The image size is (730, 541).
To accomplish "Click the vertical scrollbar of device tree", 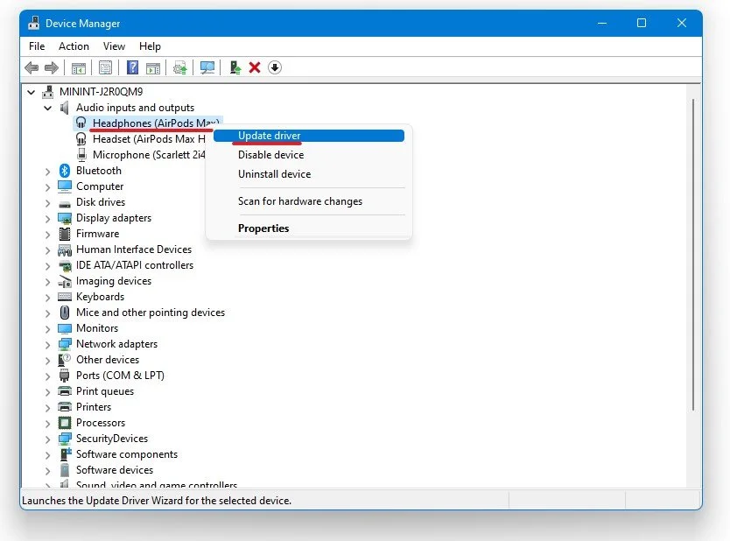I will tap(692, 255).
